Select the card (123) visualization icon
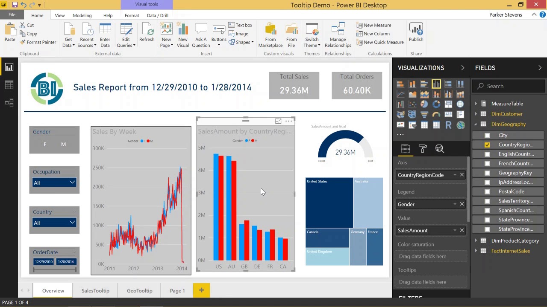 (x=448, y=114)
